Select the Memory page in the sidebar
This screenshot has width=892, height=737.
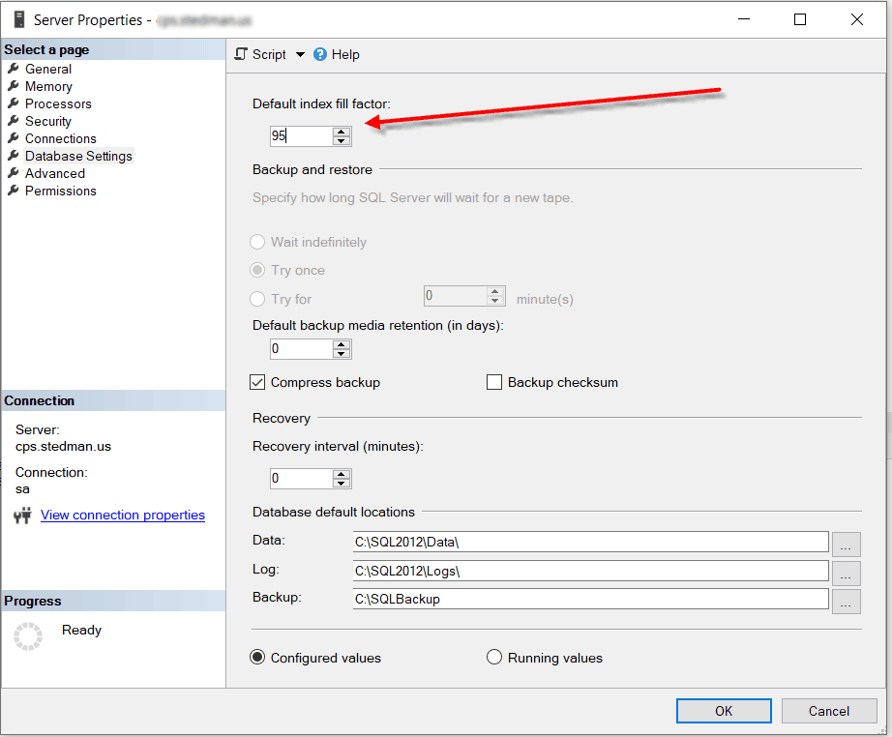pos(48,86)
